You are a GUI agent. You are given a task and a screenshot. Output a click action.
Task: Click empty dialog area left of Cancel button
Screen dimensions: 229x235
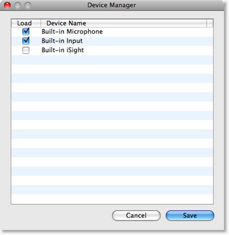[x=61, y=215]
